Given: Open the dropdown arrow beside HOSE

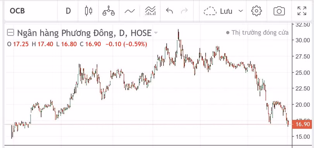Looking at the screenshot, I should 155,33.
